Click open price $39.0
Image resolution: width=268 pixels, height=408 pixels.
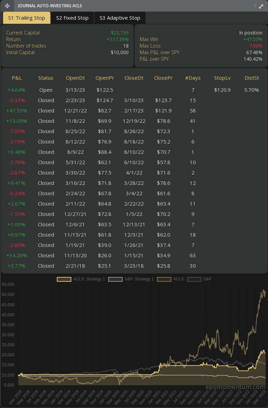pos(105,245)
